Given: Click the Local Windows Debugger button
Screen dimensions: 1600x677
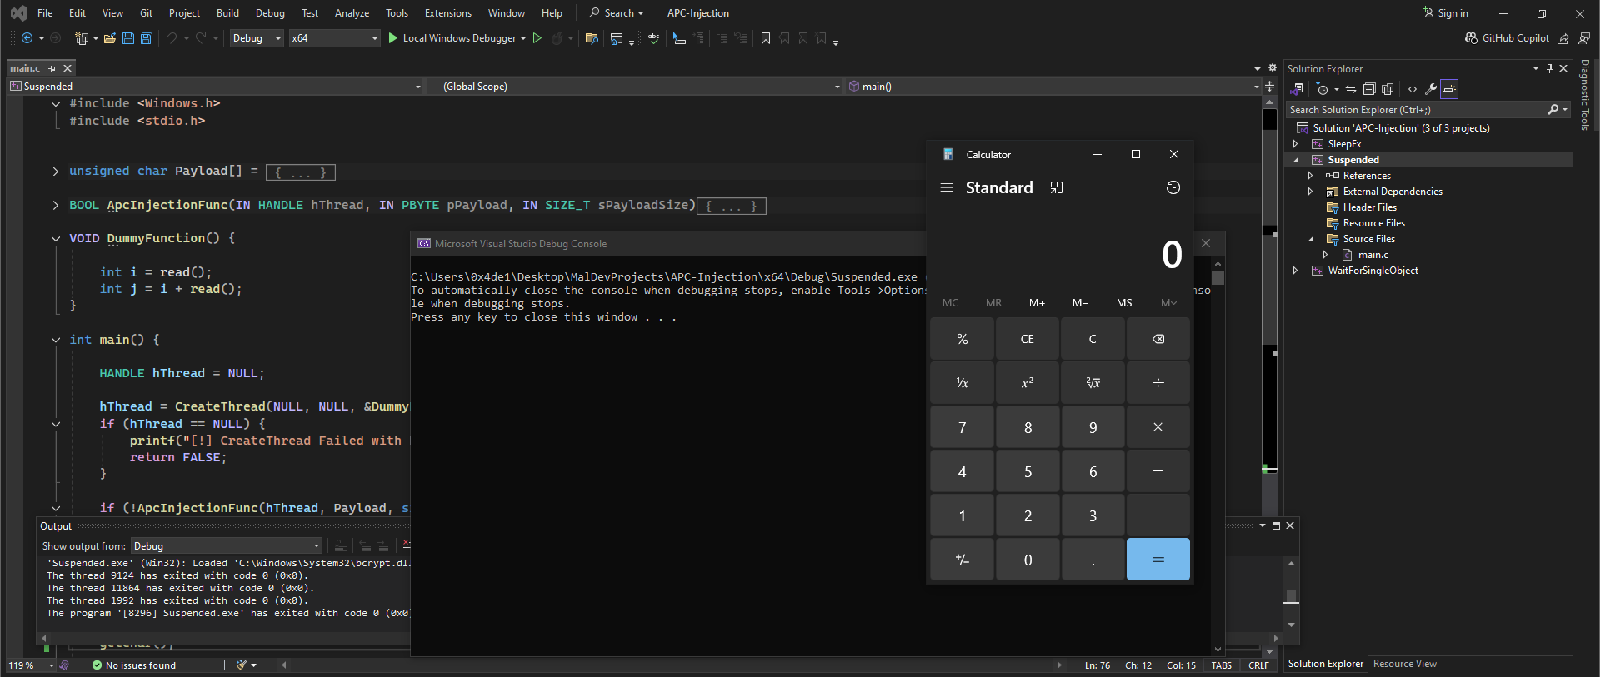Looking at the screenshot, I should [x=452, y=38].
